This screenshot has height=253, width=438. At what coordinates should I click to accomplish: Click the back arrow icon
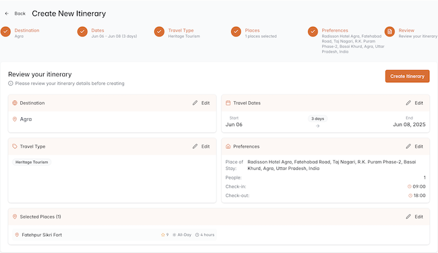point(7,13)
